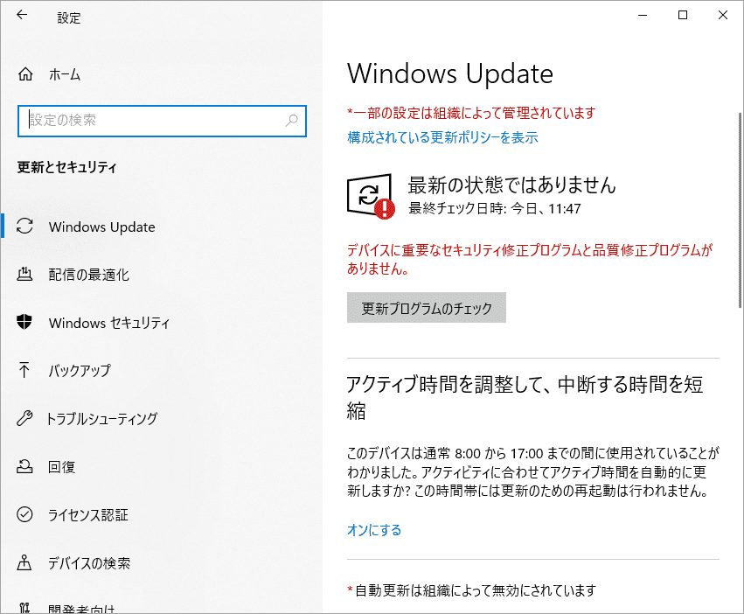744x614 pixels.
Task: Click the Windows Update page heading
Action: pyautogui.click(x=450, y=74)
